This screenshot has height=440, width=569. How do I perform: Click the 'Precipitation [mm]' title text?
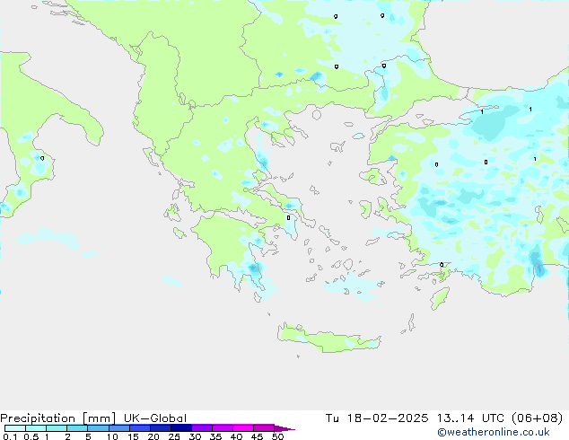coord(58,418)
